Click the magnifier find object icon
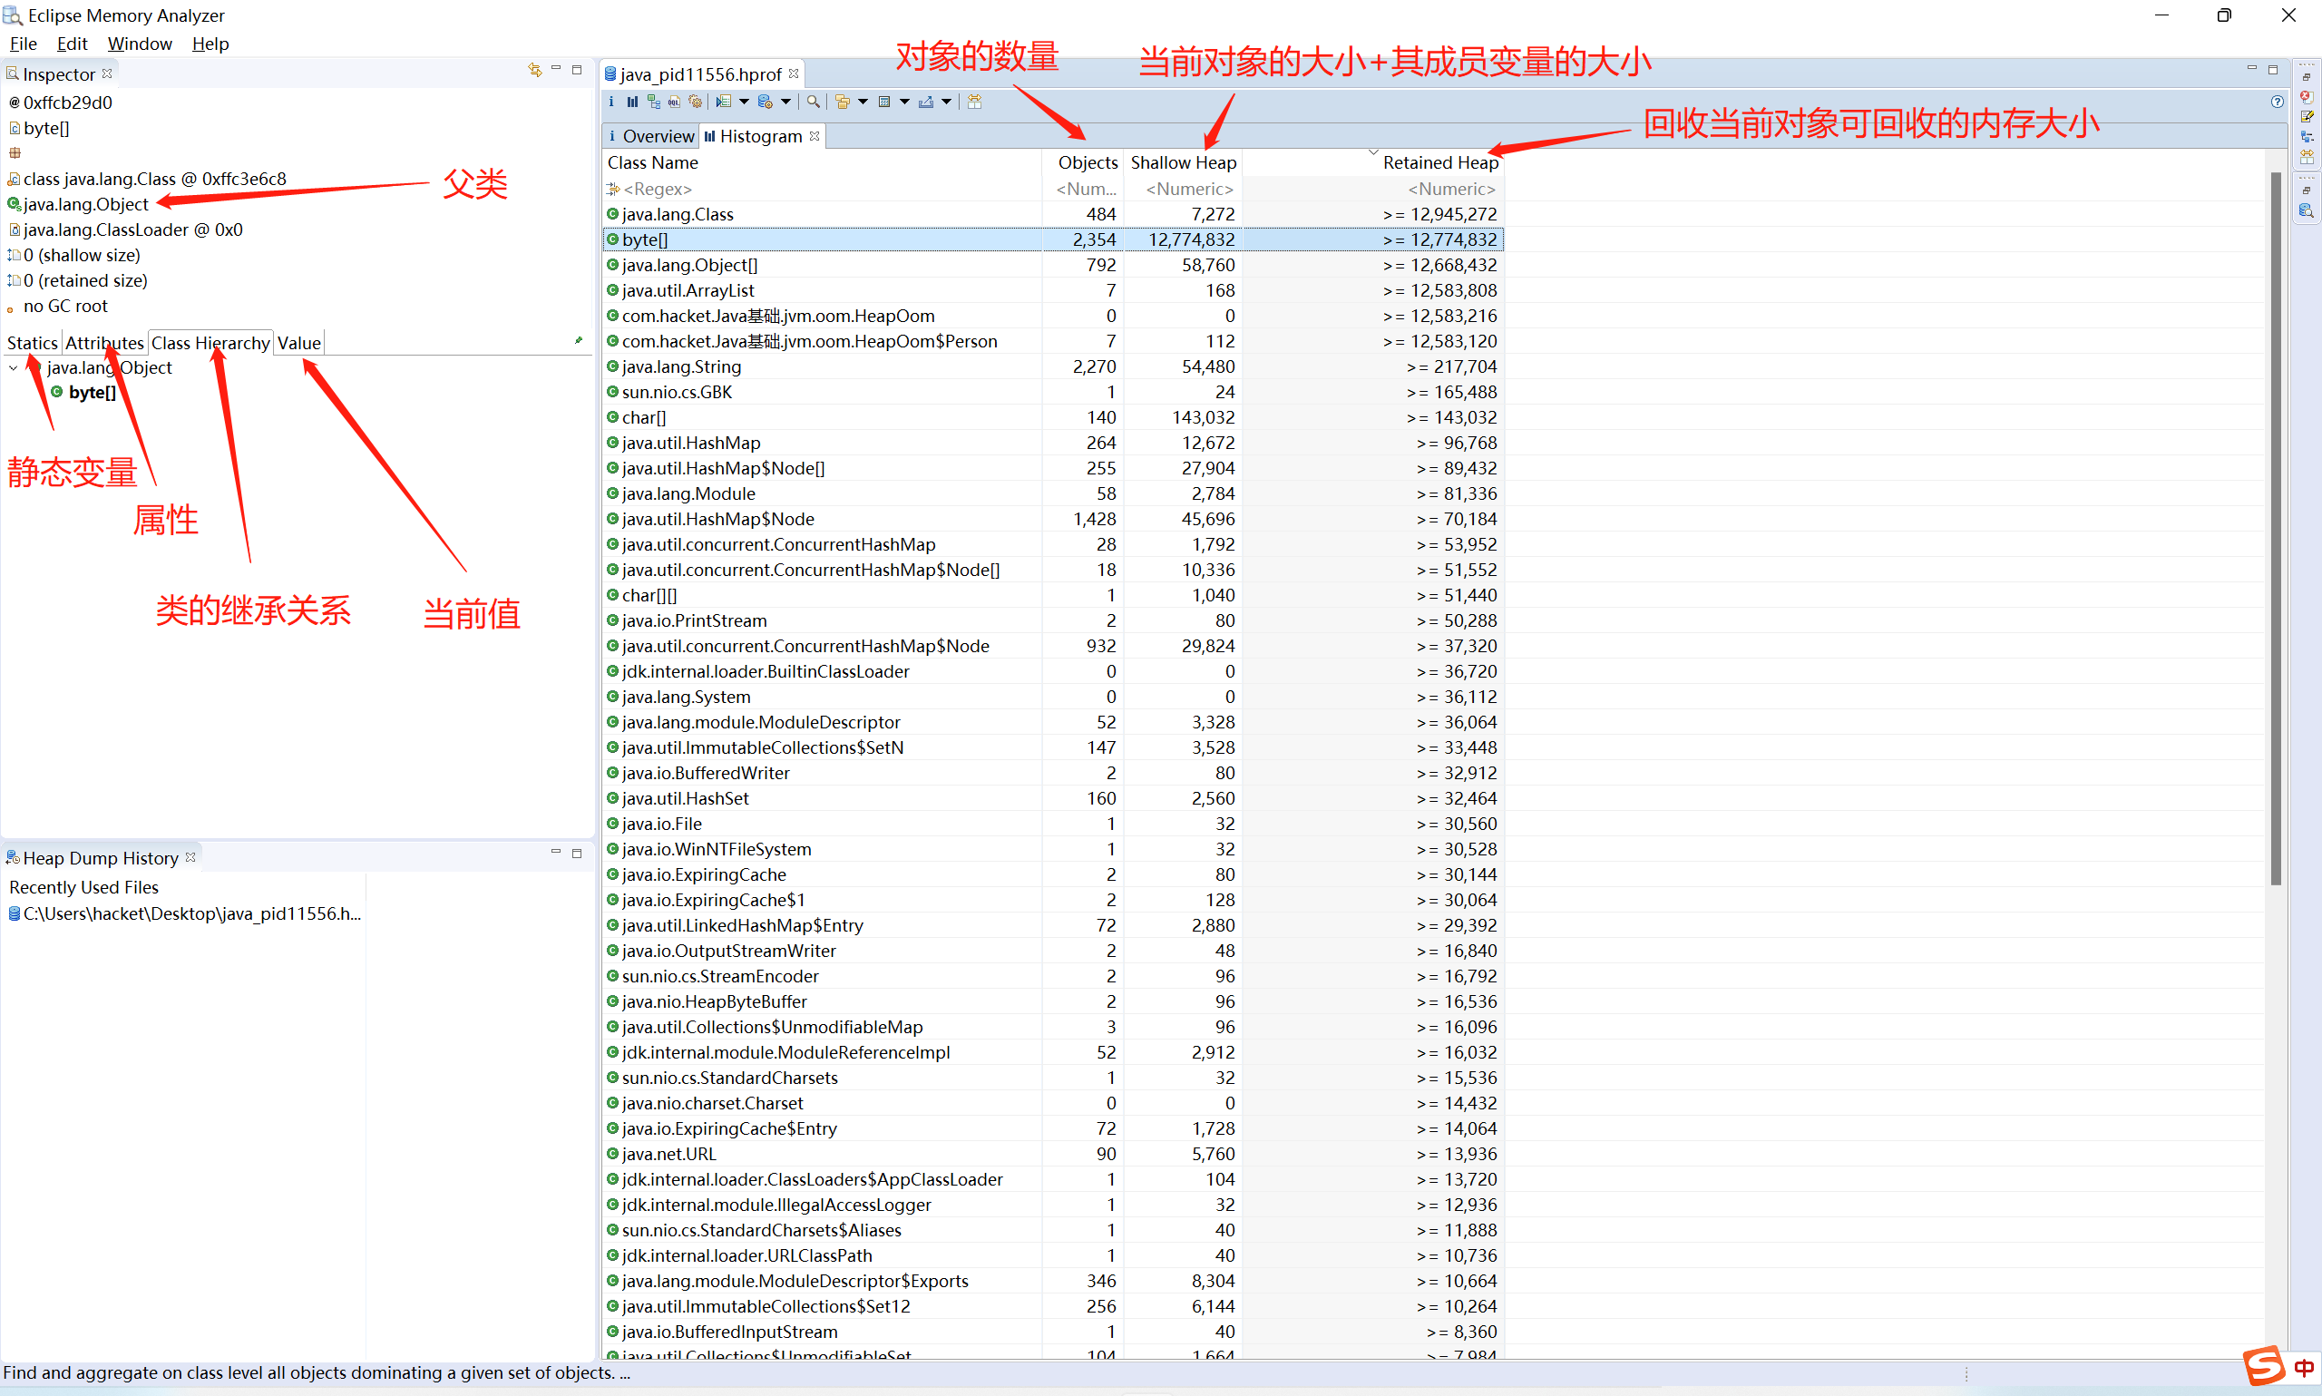The image size is (2322, 1396). coord(814,102)
